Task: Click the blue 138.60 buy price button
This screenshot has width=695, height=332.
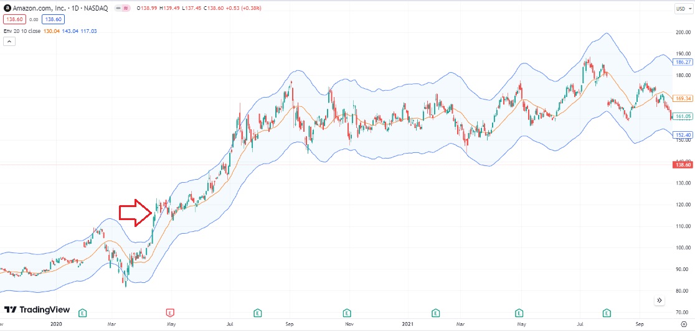Action: (54, 19)
